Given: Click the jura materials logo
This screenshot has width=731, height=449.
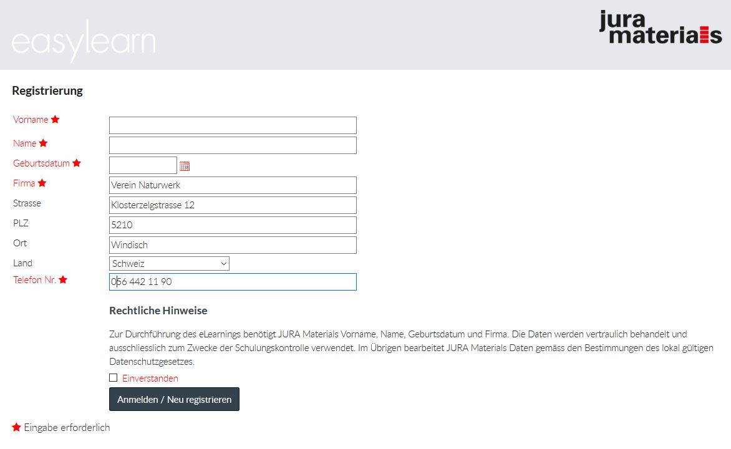Looking at the screenshot, I should 660,27.
